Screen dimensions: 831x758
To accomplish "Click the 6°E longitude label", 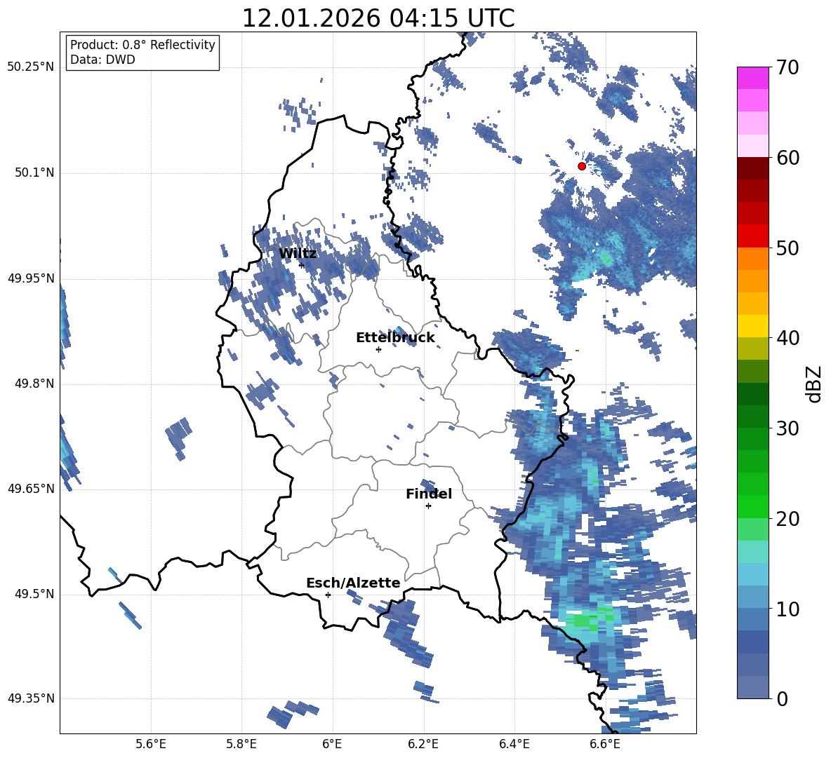I will (332, 744).
